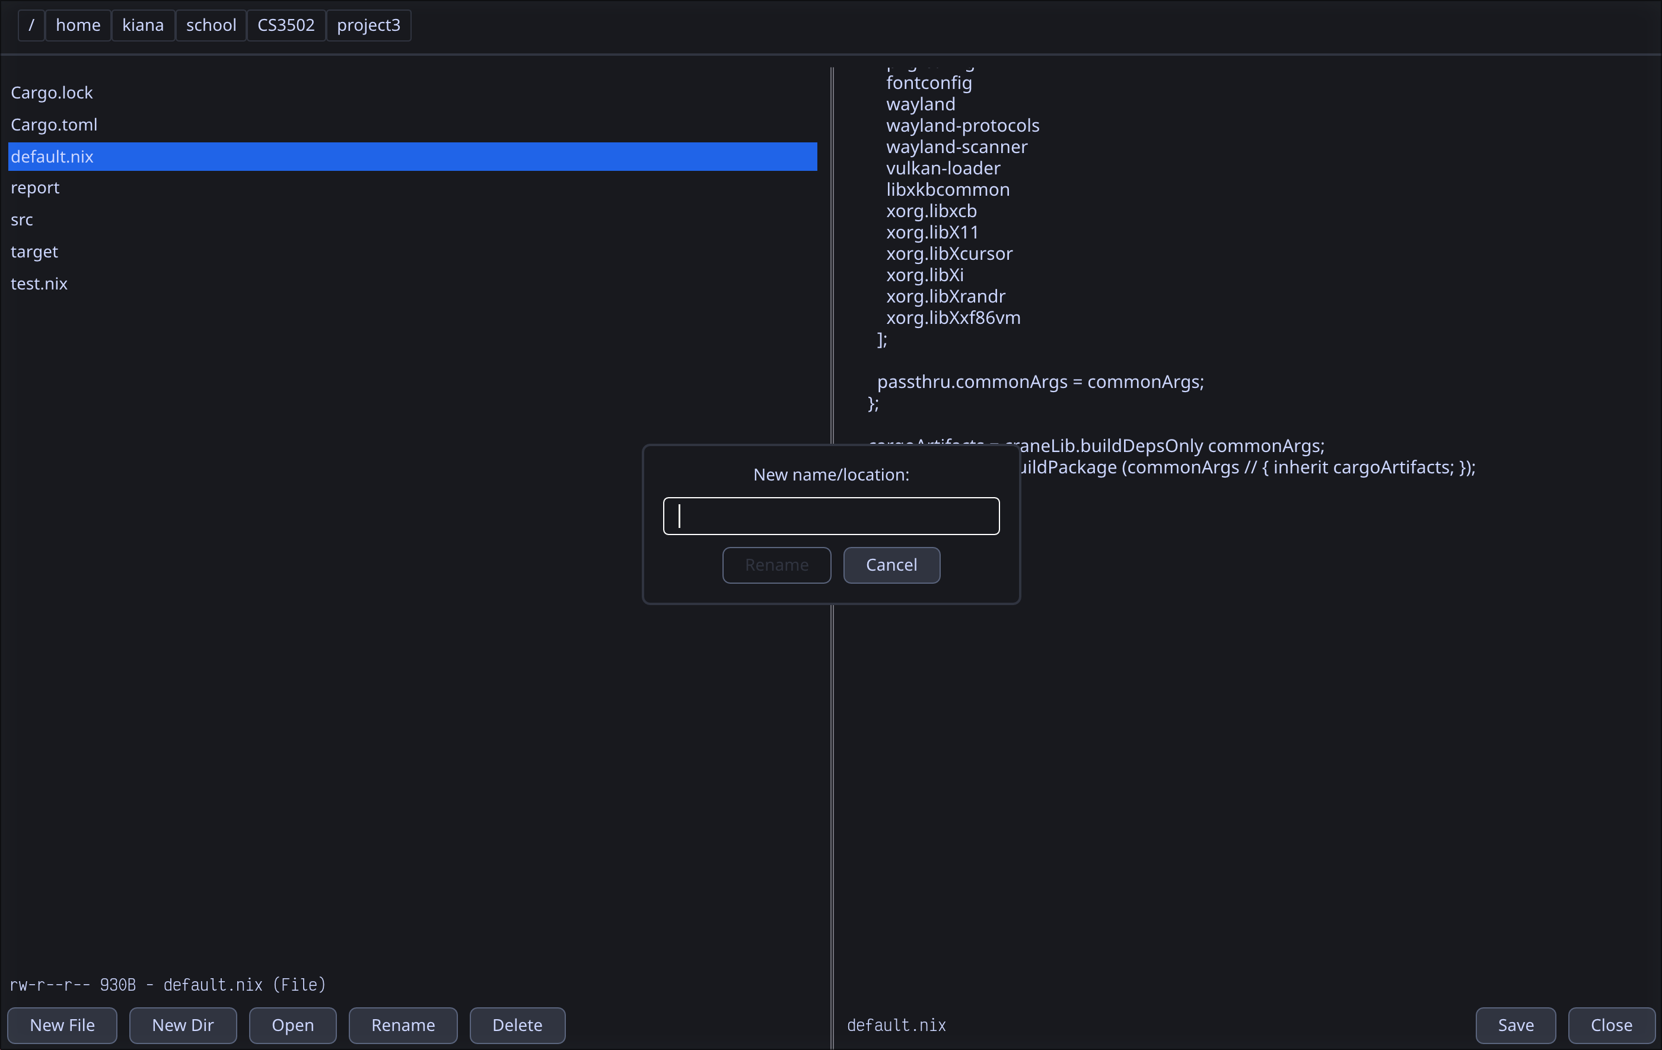Click the Open button

coord(292,1025)
